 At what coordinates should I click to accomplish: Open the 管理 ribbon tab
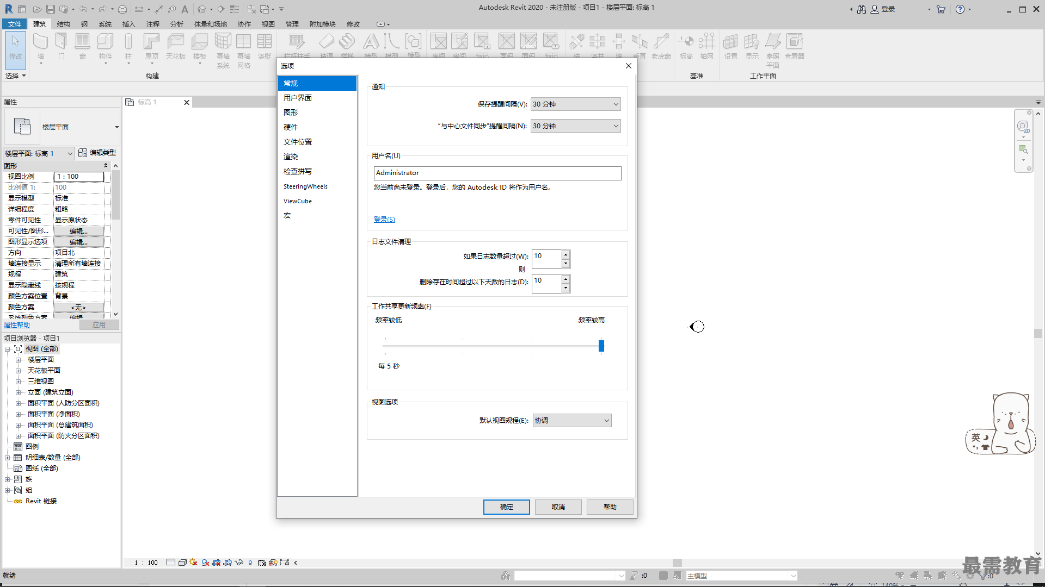(x=292, y=24)
